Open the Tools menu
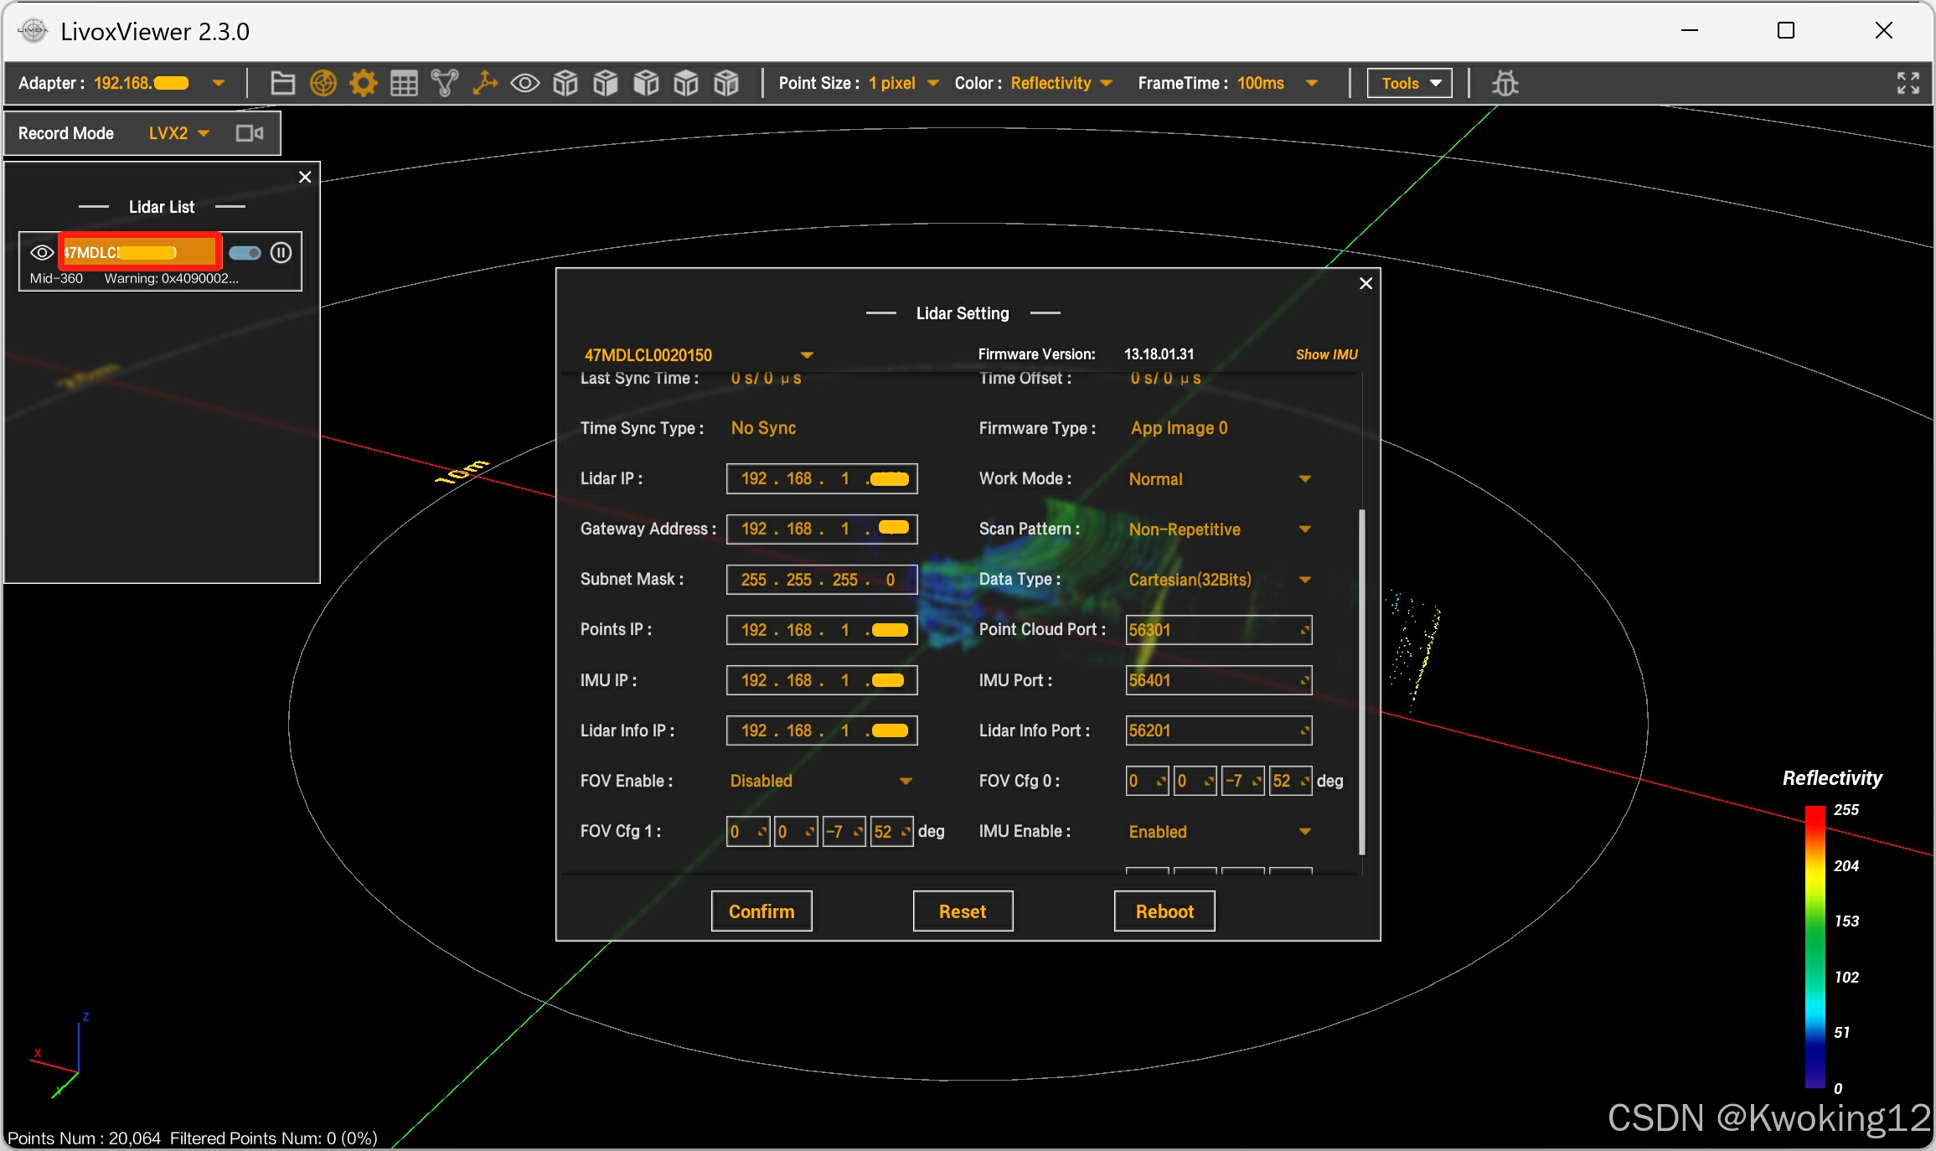Viewport: 1936px width, 1151px height. (x=1409, y=83)
